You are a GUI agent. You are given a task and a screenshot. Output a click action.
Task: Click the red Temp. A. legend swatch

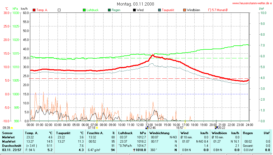[34, 10]
